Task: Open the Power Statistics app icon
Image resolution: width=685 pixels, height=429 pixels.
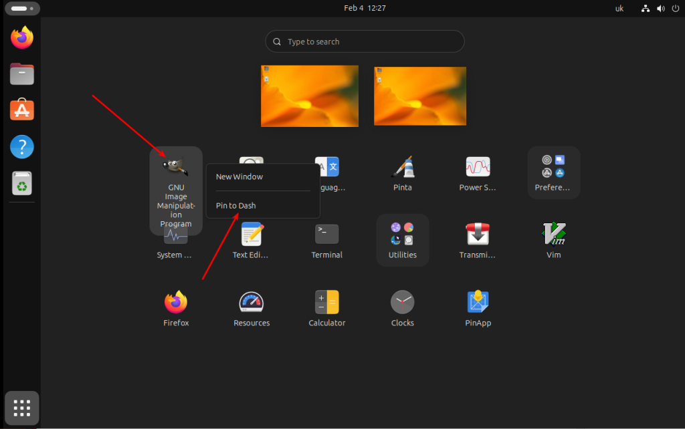Action: (x=478, y=166)
